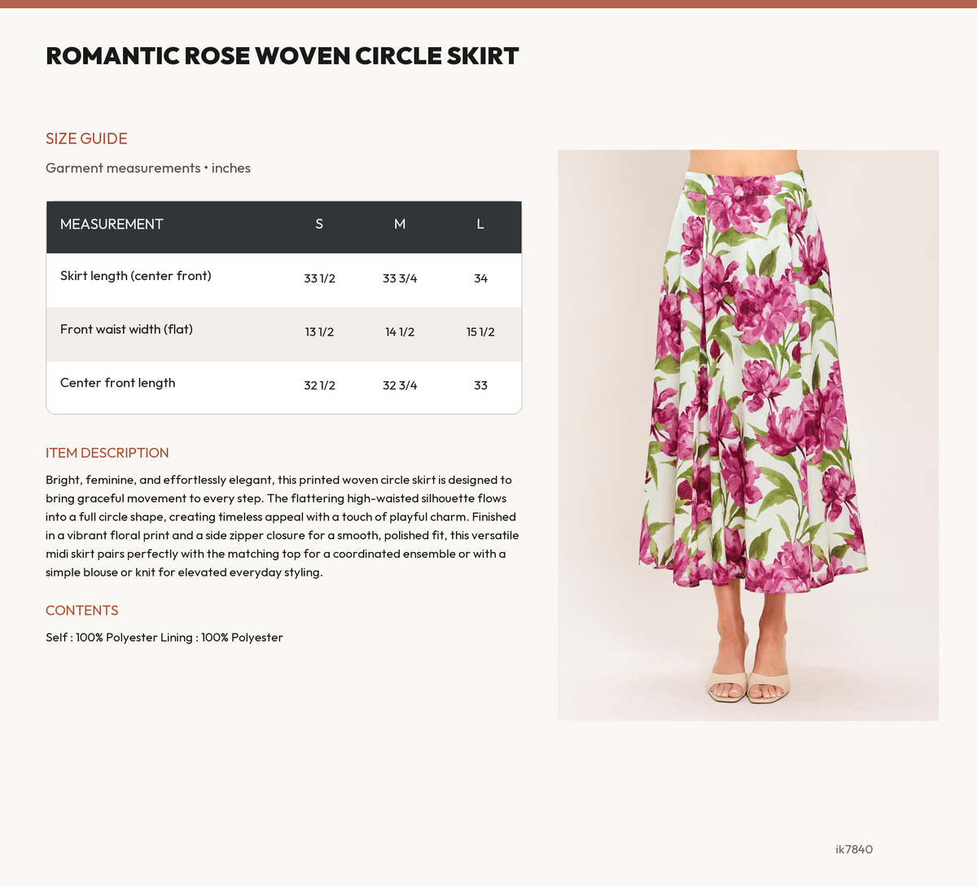Click the 34 skirt length value
This screenshot has width=977, height=886.
tap(480, 279)
